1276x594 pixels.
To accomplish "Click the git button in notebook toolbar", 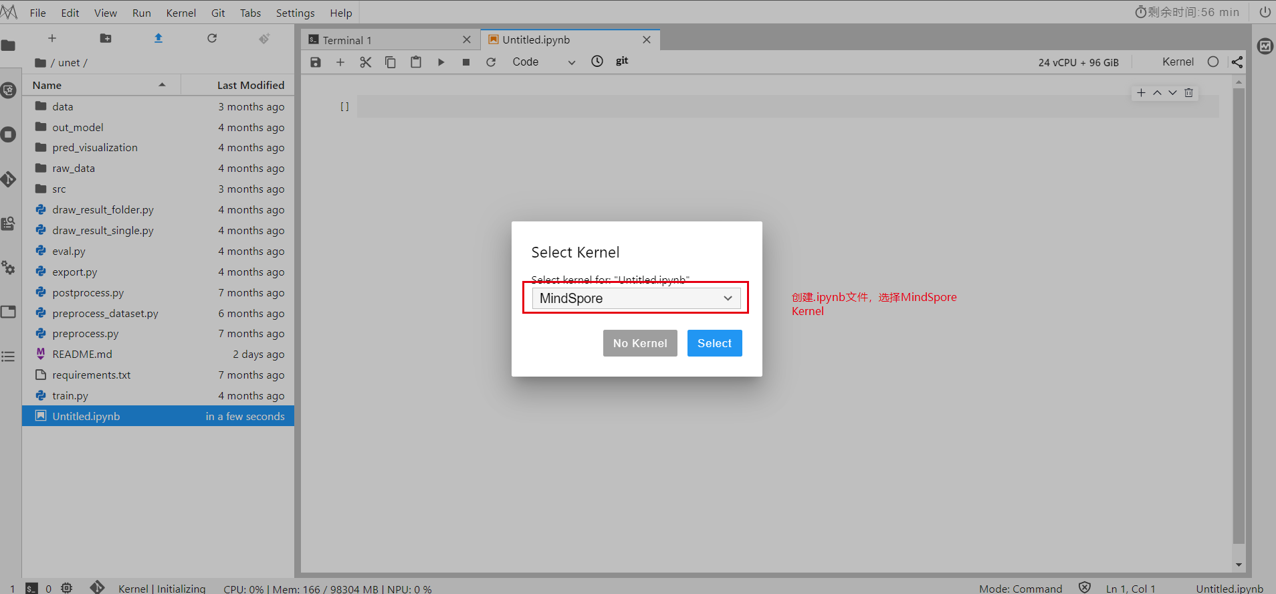I will 622,61.
